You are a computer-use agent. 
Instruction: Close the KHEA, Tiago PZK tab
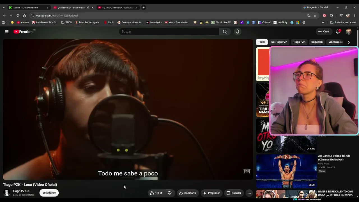point(137,8)
